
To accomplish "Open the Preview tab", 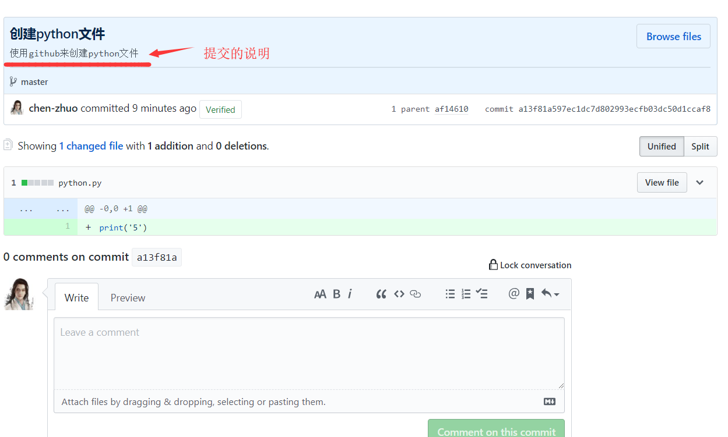I will [128, 298].
